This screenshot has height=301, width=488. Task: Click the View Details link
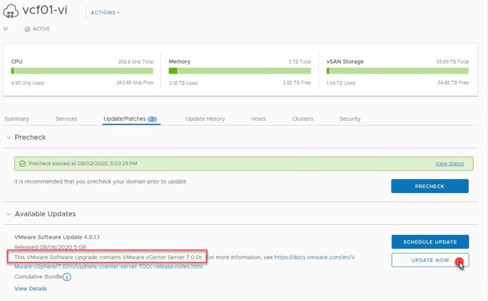click(30, 289)
